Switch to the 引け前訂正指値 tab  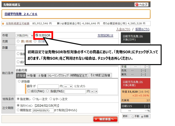[100, 75]
